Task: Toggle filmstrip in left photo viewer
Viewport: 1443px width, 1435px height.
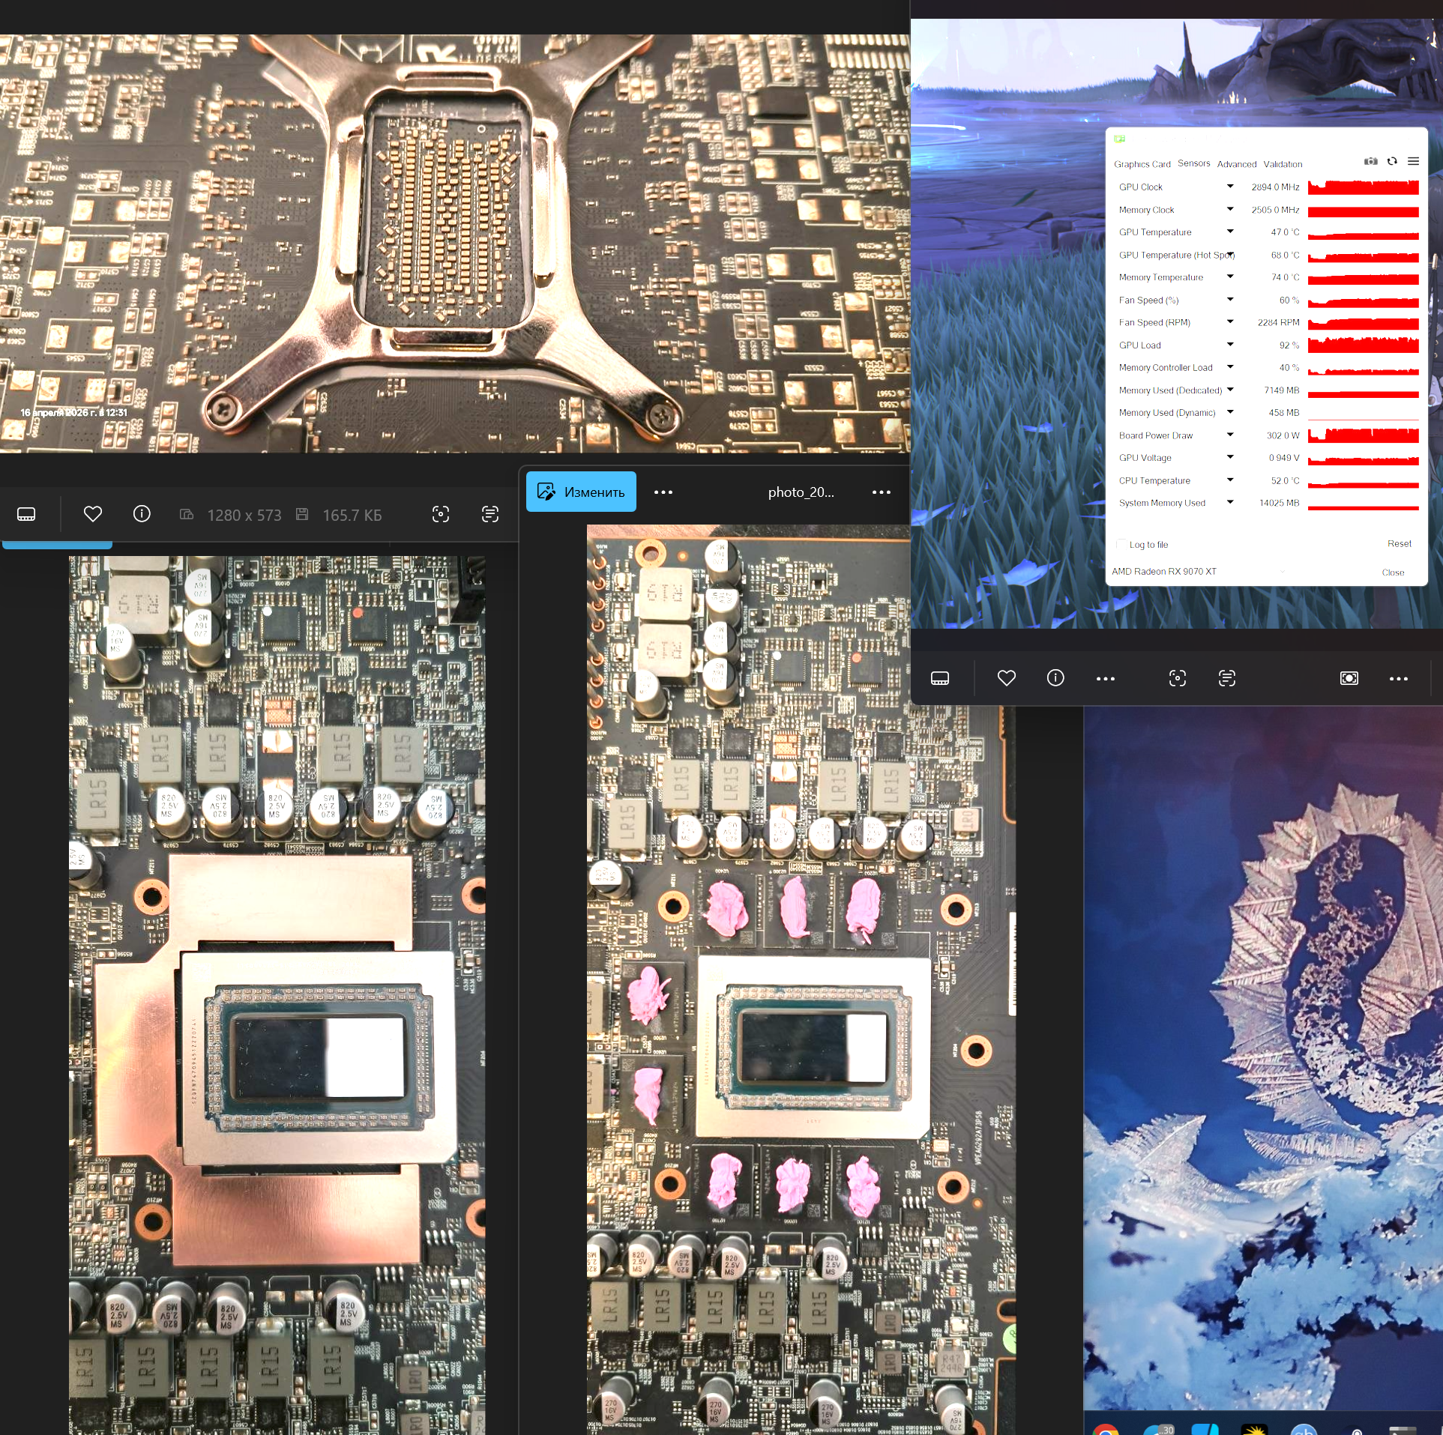Action: point(26,514)
